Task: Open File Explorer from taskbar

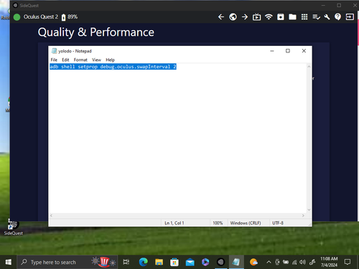Action: 159,262
